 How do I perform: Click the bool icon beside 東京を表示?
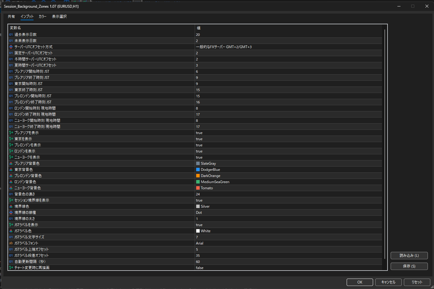pos(11,139)
